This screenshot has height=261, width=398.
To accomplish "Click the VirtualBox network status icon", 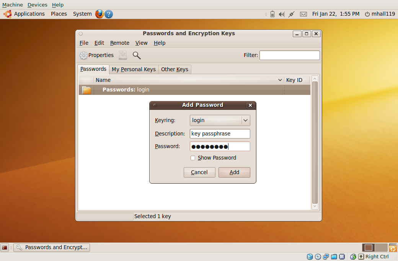I will pyautogui.click(x=326, y=256).
